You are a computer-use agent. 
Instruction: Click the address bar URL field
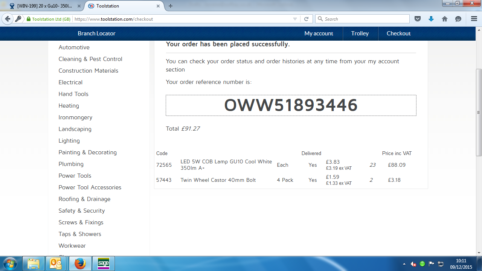(182, 19)
